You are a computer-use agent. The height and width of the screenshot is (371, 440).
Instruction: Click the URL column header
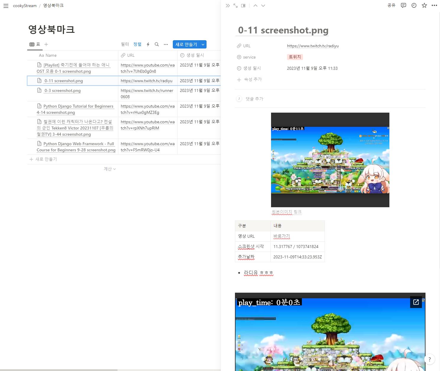point(148,55)
